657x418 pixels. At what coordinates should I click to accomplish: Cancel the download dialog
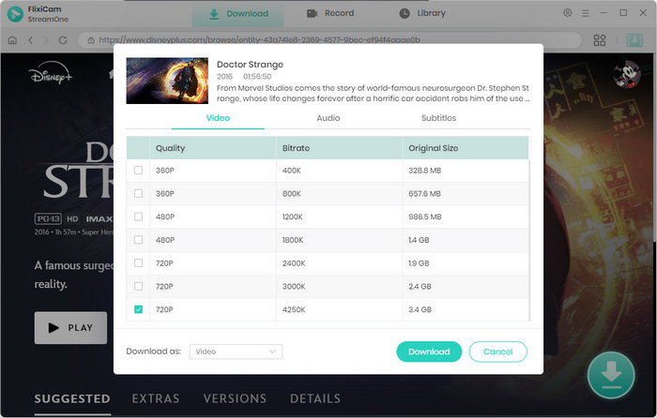(497, 351)
